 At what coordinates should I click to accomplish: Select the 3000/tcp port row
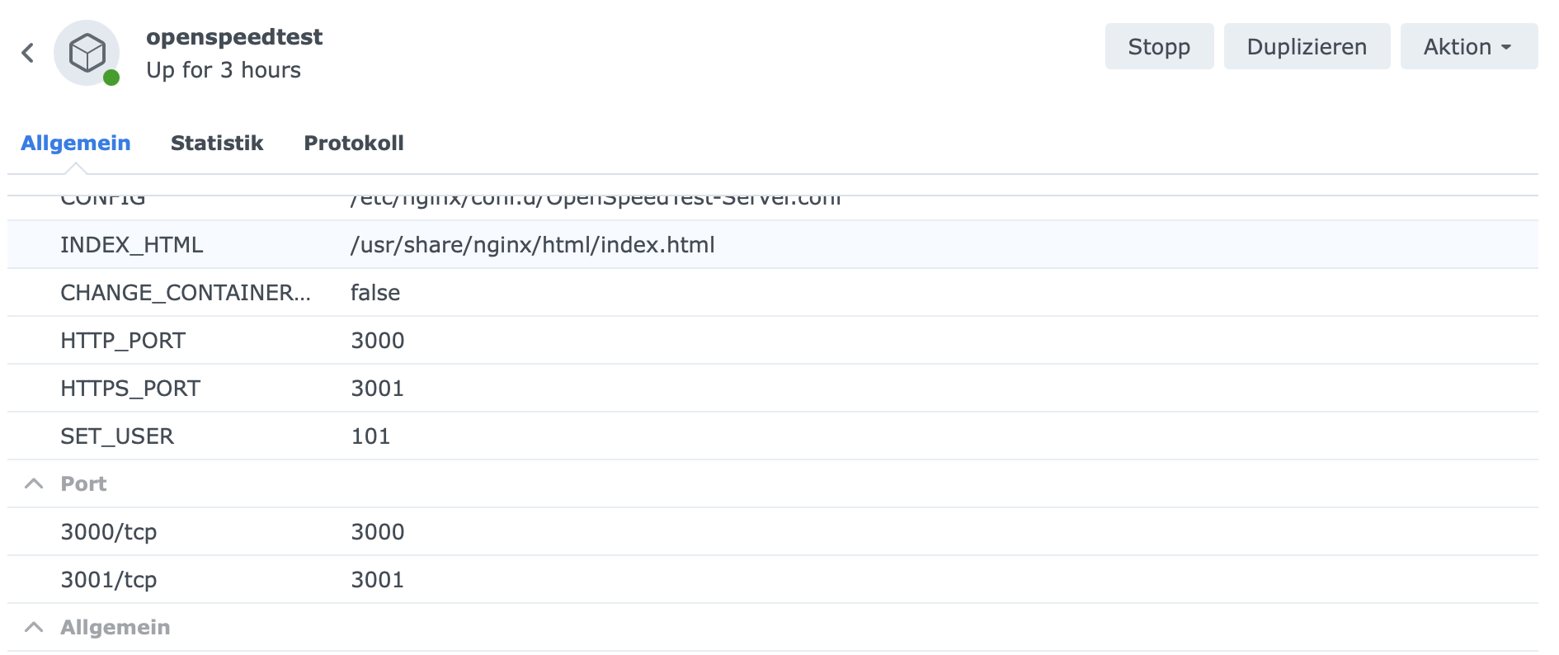click(773, 532)
